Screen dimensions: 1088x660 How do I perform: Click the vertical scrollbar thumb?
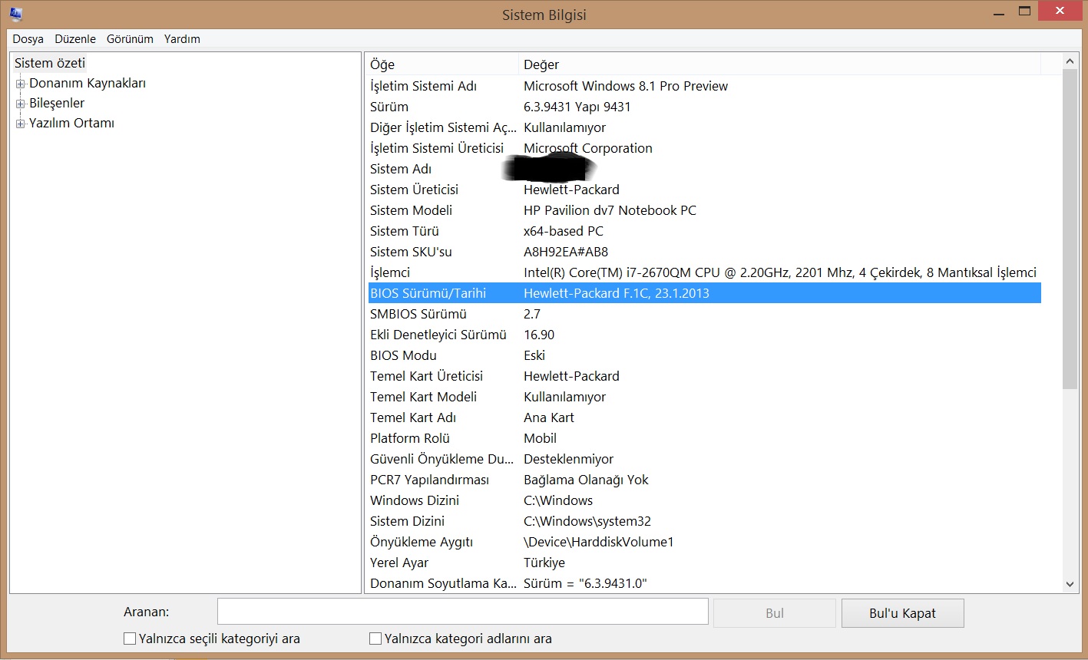[x=1070, y=229]
